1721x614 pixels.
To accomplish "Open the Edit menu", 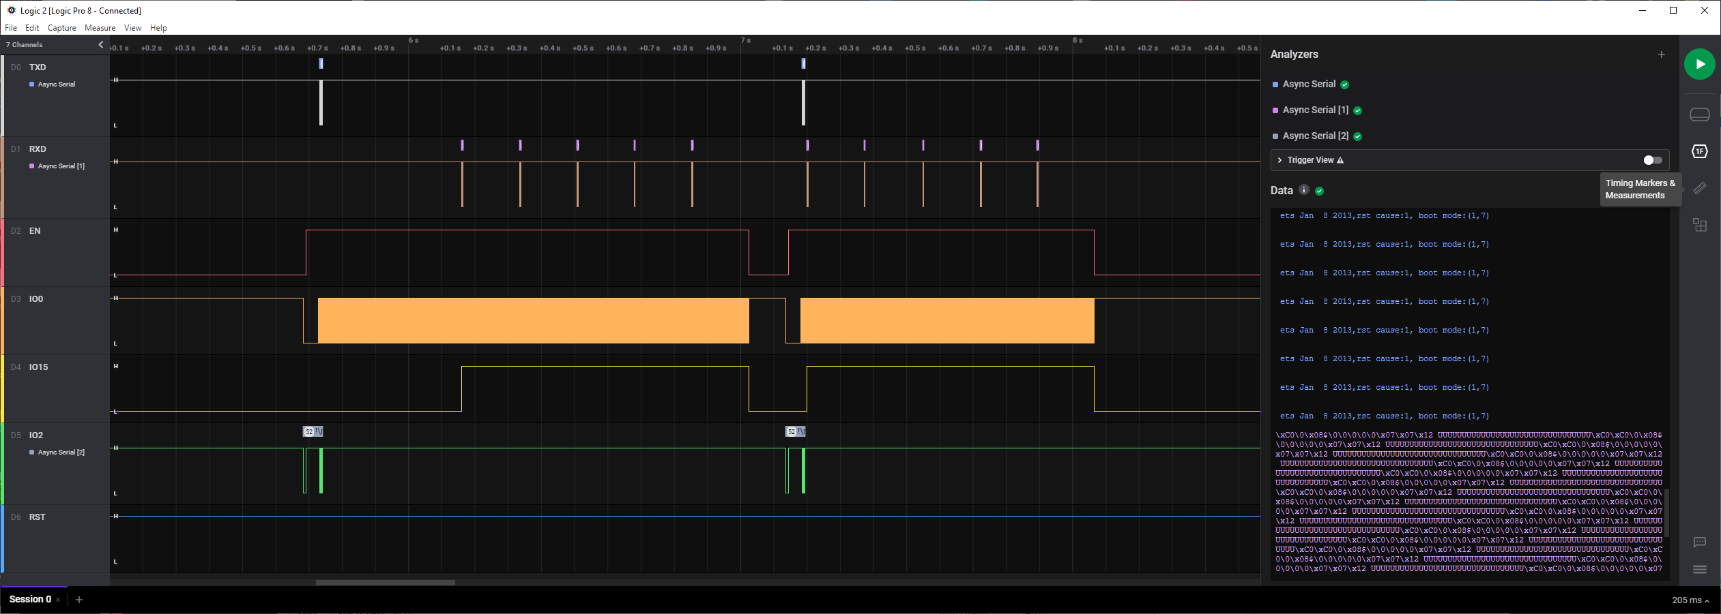I will pos(32,28).
